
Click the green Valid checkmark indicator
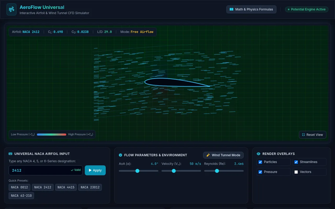(x=76, y=170)
